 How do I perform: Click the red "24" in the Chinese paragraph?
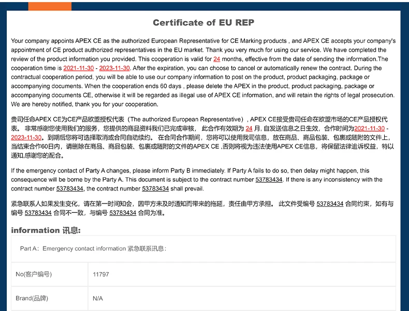(x=249, y=129)
